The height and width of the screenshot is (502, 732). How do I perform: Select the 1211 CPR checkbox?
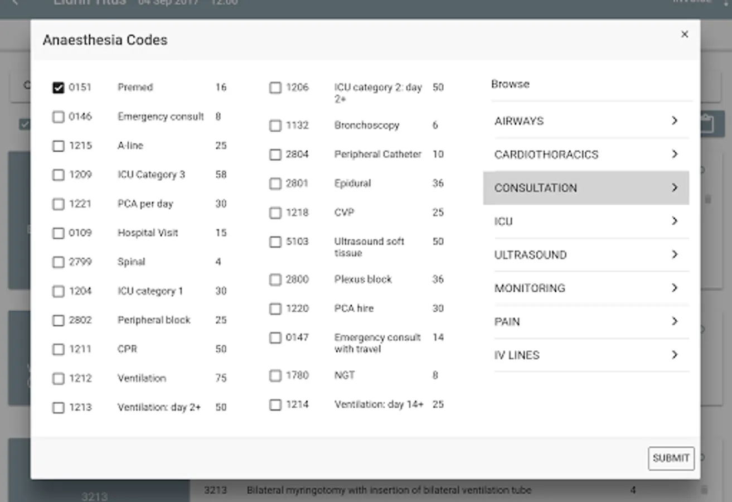tap(59, 350)
